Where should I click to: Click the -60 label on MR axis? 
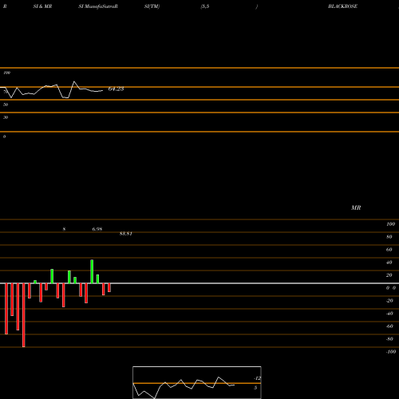coord(389,326)
